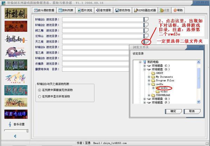Select the GHOST folder
The height and width of the screenshot is (146, 210).
160,73
